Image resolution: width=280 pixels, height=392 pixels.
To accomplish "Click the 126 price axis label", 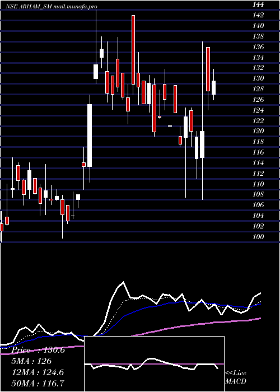I will pyautogui.click(x=258, y=100).
